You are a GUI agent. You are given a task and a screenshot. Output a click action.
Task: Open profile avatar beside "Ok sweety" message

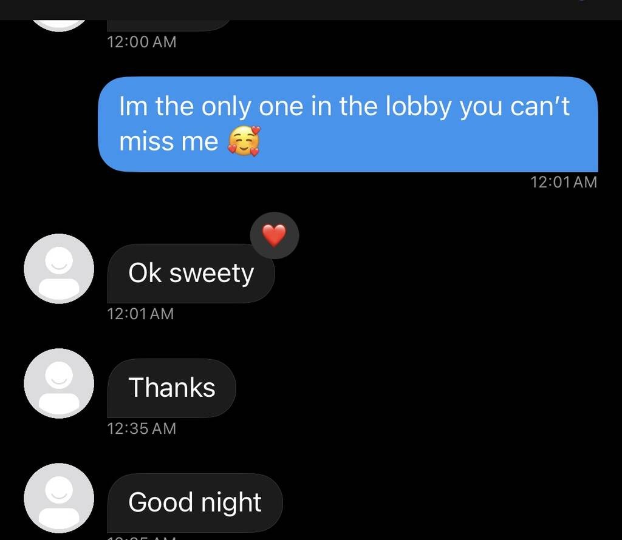59,269
